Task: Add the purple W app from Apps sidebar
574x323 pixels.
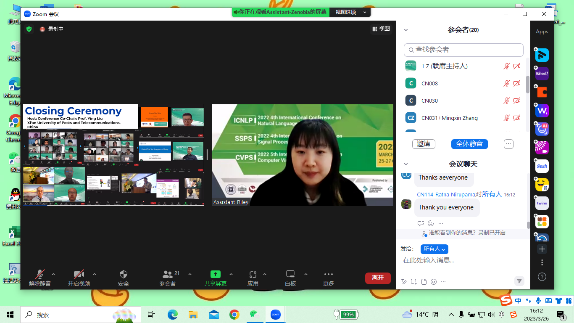Action: click(542, 111)
